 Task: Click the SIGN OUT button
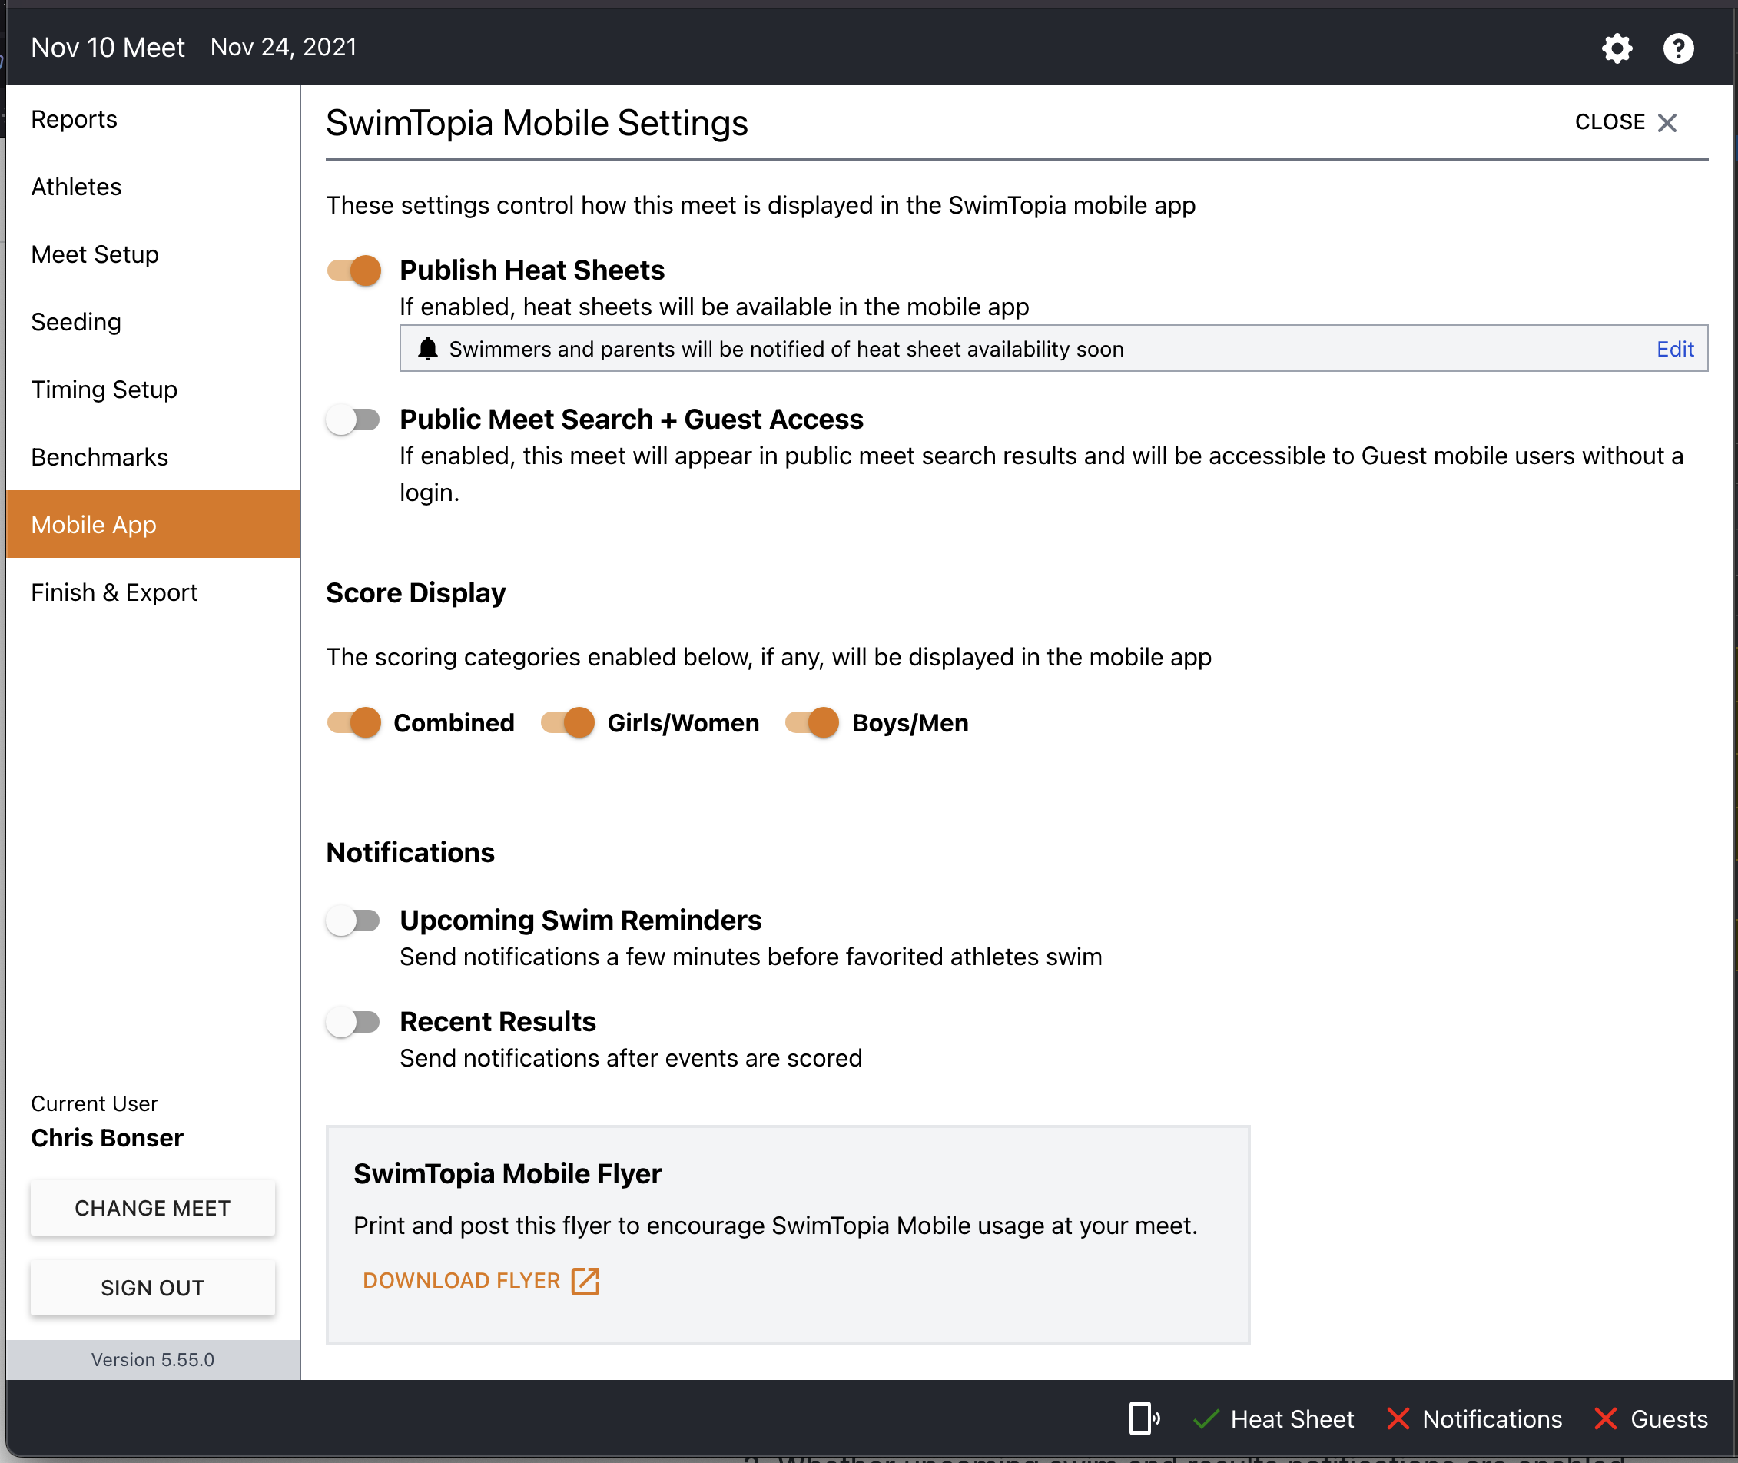(x=153, y=1287)
